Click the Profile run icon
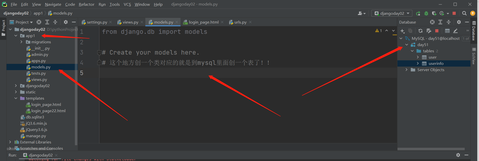Screen dimensions: 479x161 click(x=442, y=13)
